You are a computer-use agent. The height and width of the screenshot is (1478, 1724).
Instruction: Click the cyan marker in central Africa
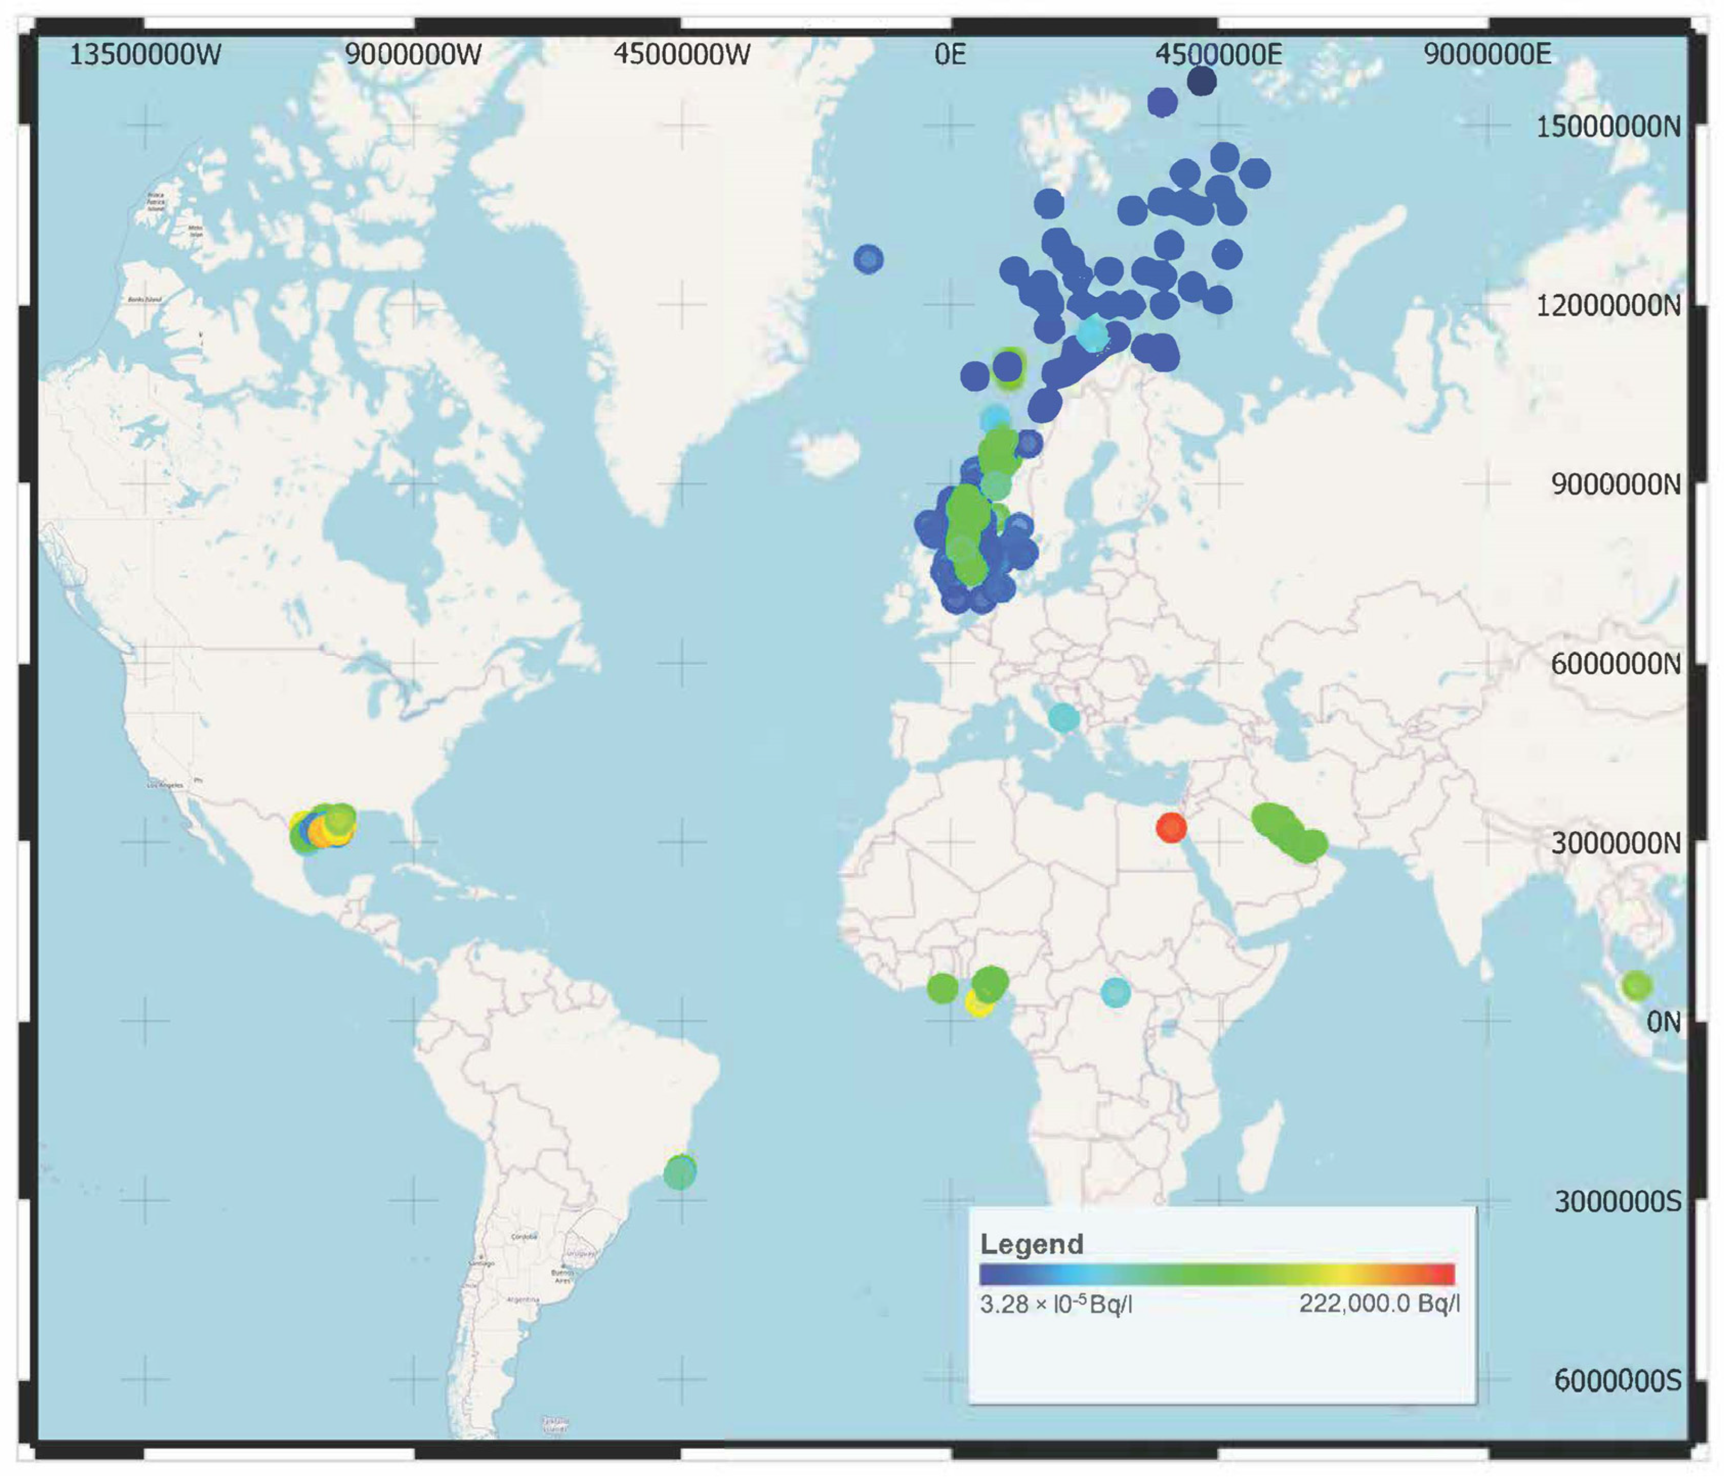[1116, 992]
